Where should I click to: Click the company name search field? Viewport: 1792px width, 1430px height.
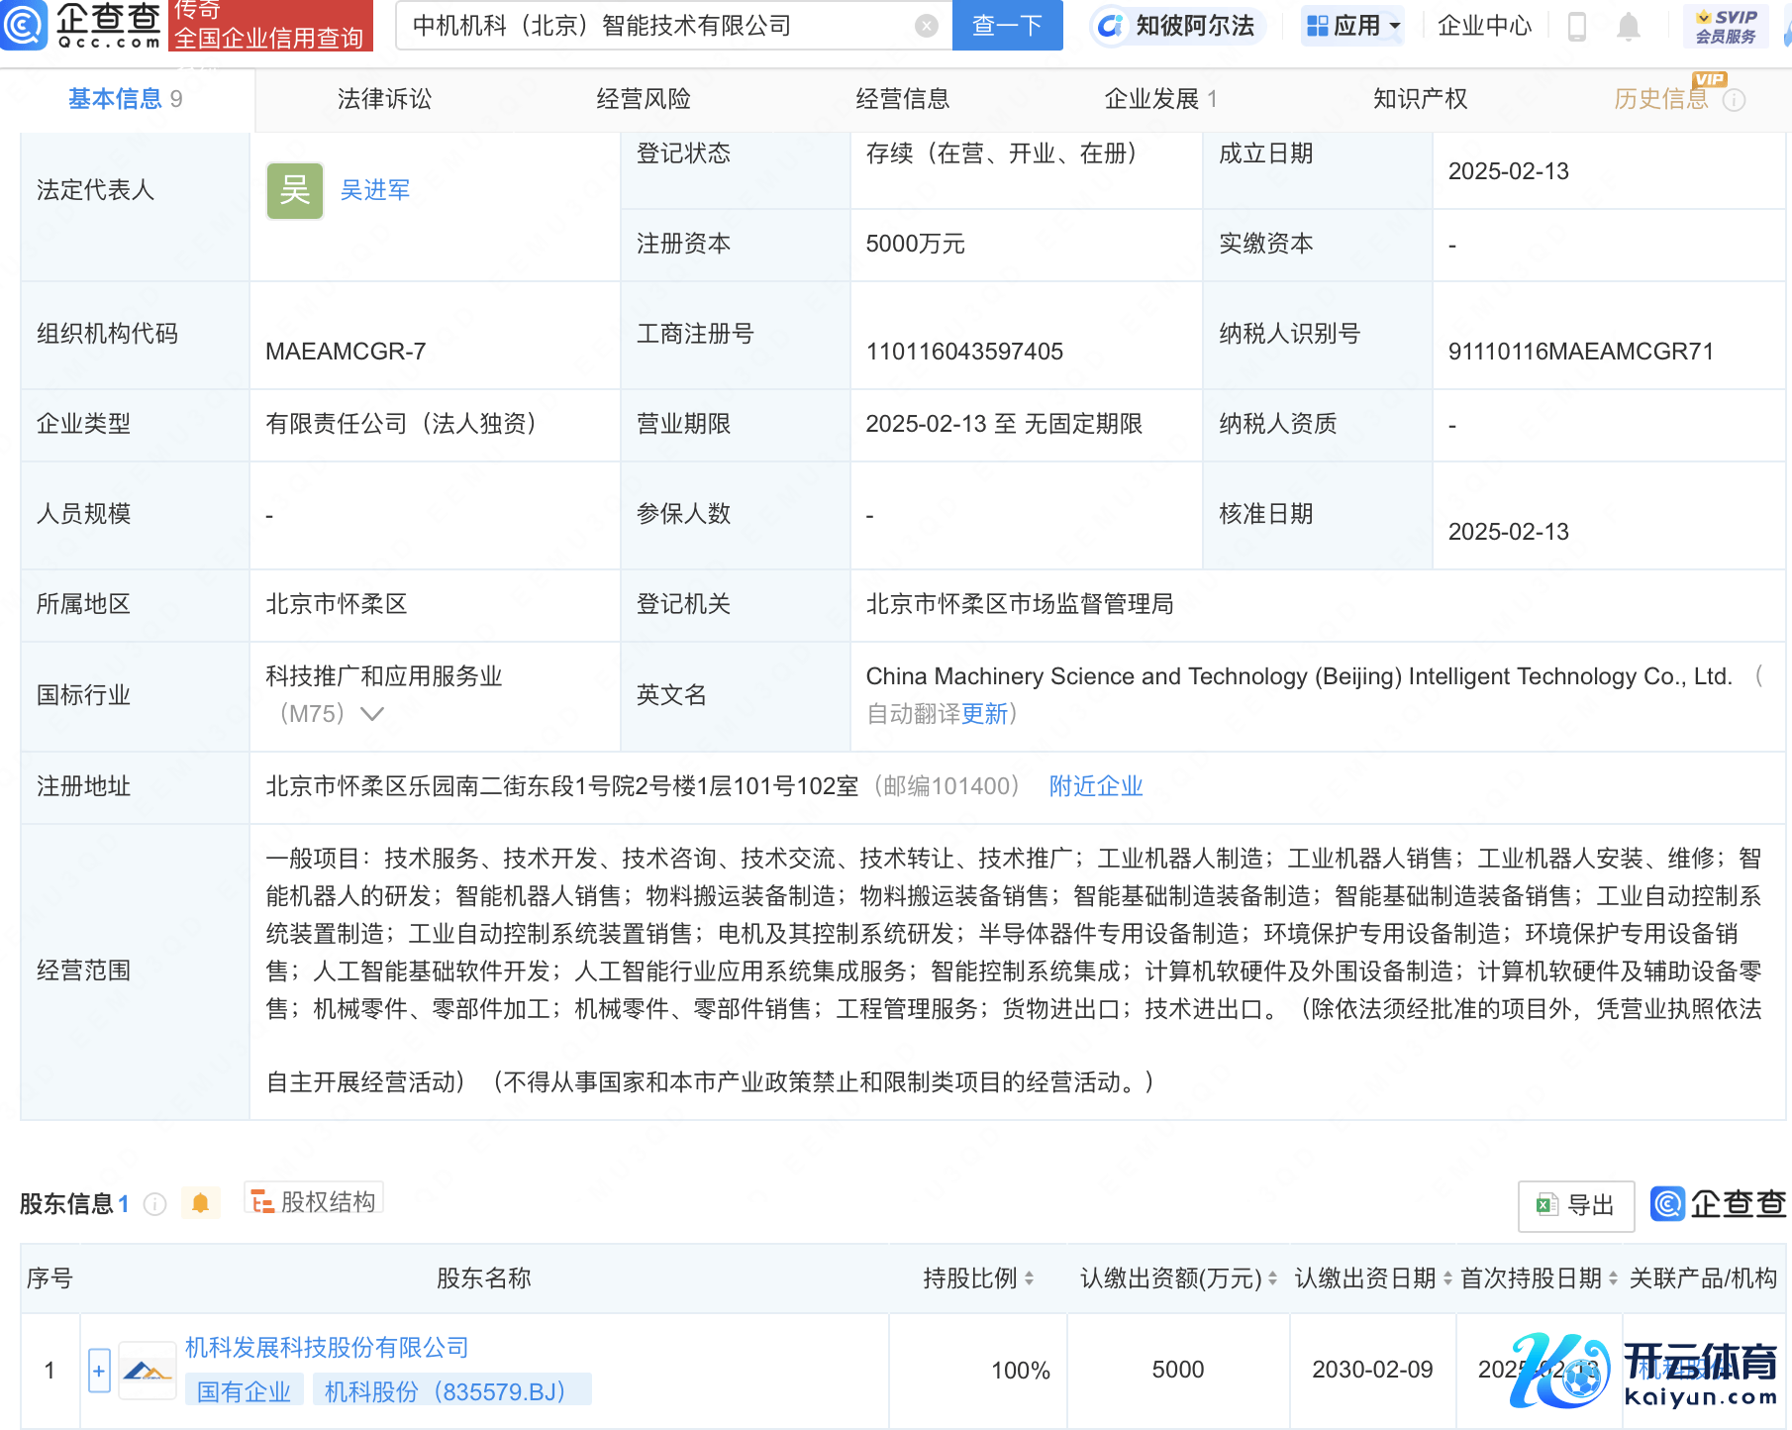653,26
